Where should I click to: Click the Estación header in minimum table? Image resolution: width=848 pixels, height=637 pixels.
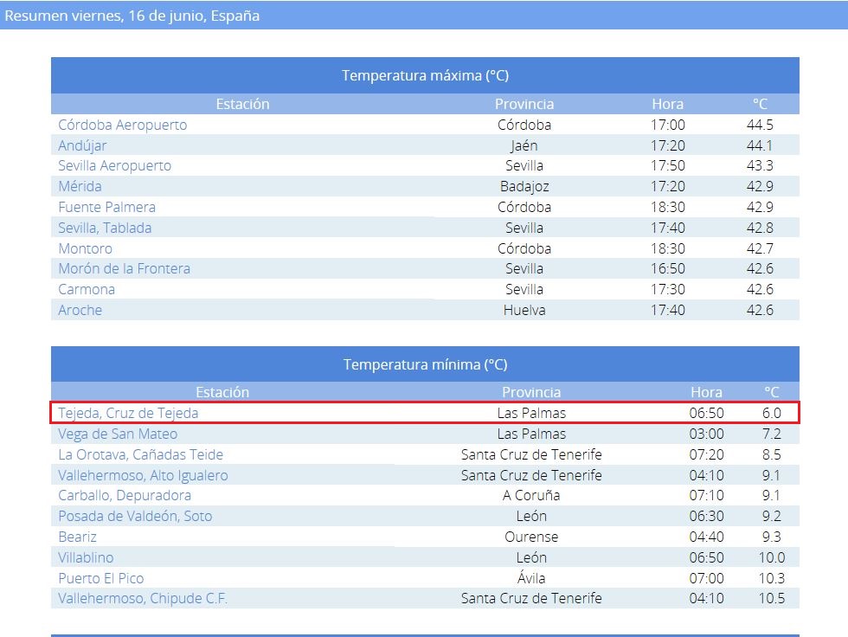222,392
